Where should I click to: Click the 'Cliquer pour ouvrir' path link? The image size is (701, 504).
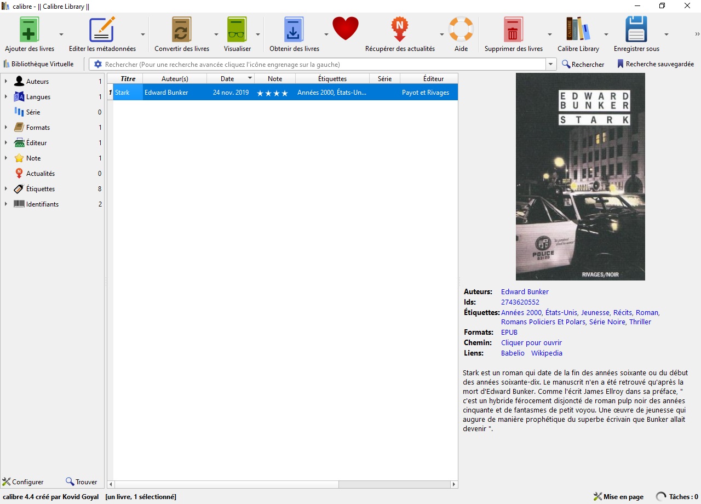click(531, 343)
